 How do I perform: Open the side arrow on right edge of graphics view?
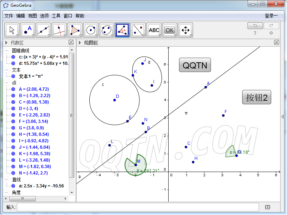[x=282, y=117]
